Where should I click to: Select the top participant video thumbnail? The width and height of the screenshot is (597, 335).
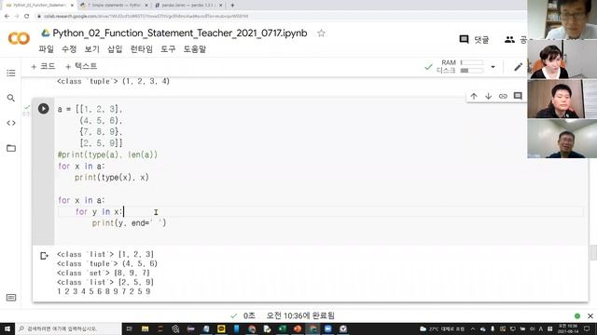click(562, 20)
